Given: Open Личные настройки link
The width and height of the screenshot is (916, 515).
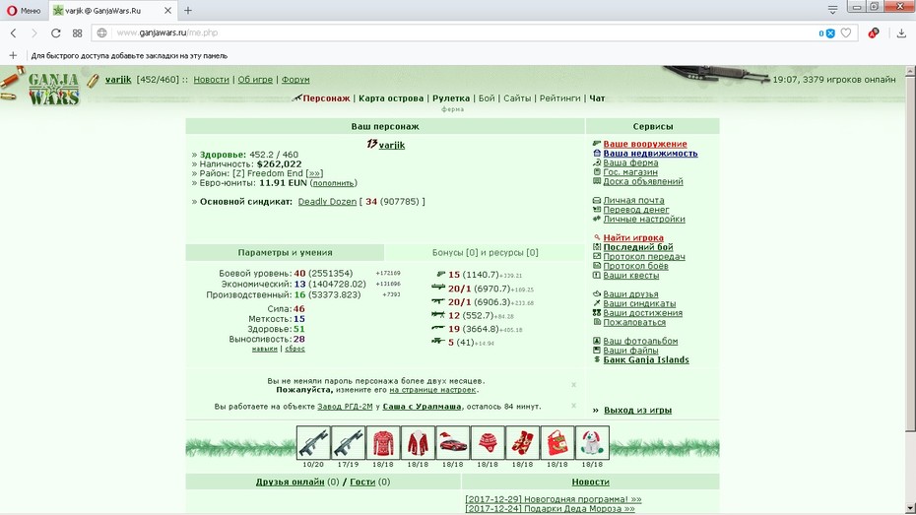Looking at the screenshot, I should coord(644,219).
